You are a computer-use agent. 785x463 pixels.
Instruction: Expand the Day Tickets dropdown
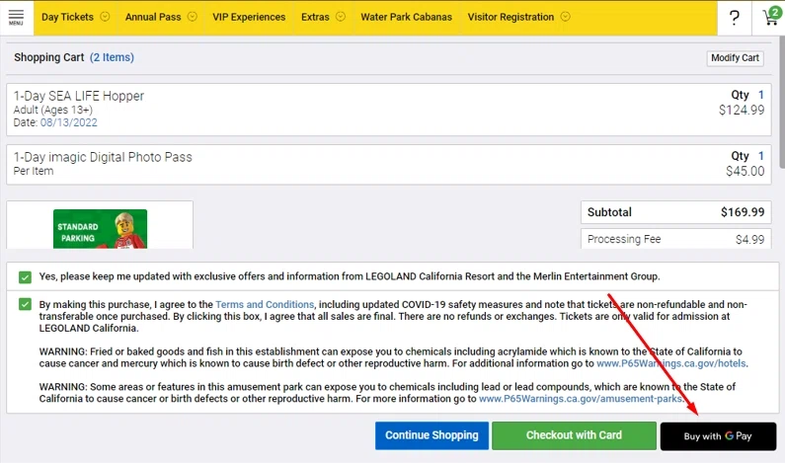click(75, 17)
